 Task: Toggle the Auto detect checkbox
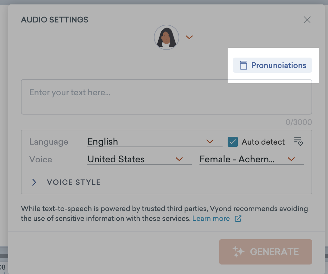pyautogui.click(x=233, y=142)
